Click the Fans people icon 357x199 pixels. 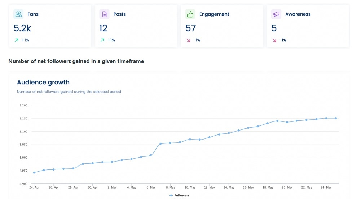click(18, 14)
